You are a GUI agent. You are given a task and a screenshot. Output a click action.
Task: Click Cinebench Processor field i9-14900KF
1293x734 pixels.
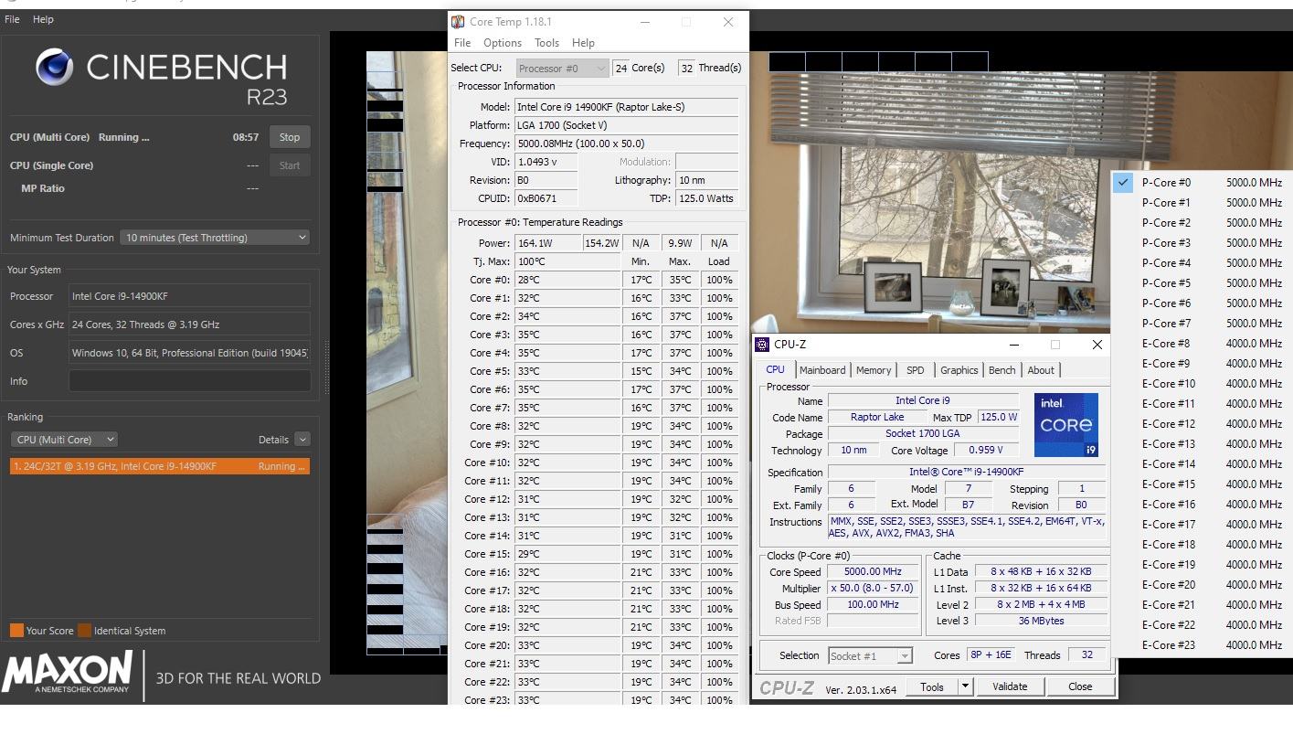pos(190,296)
